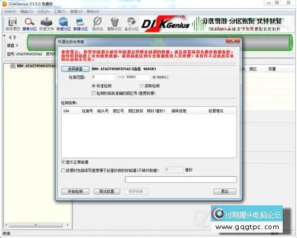
Task: Click the Time elapsed (耗时 毫秒) column header
Action: point(156,111)
